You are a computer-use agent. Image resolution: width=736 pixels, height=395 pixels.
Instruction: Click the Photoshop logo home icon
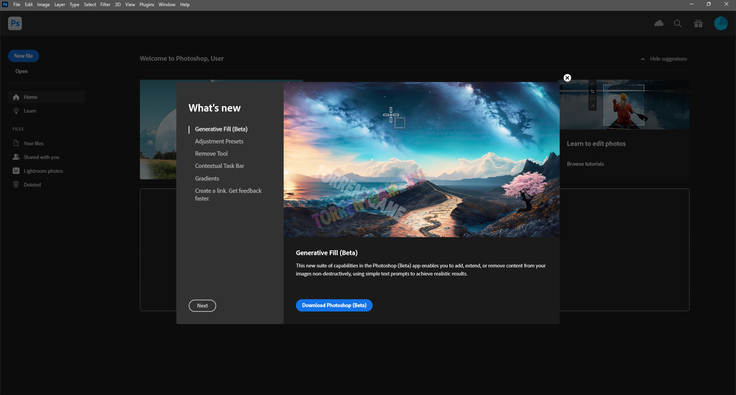pos(15,23)
